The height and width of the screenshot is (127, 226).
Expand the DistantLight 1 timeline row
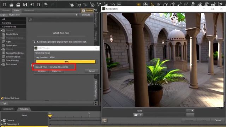2,124
